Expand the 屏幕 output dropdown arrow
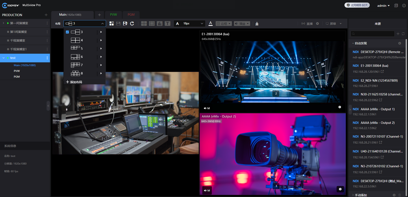 [x=341, y=23]
